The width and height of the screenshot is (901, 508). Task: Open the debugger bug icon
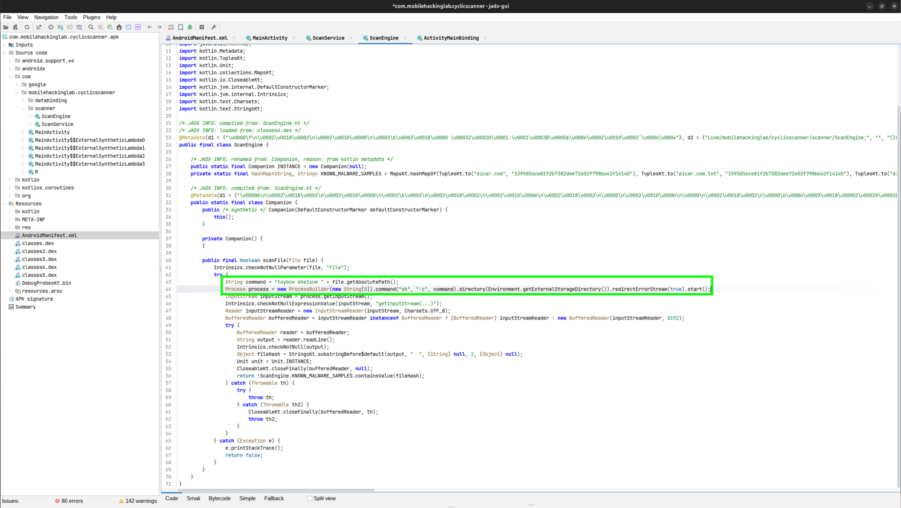click(x=190, y=27)
